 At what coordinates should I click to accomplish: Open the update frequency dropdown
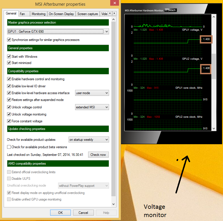[89, 140]
